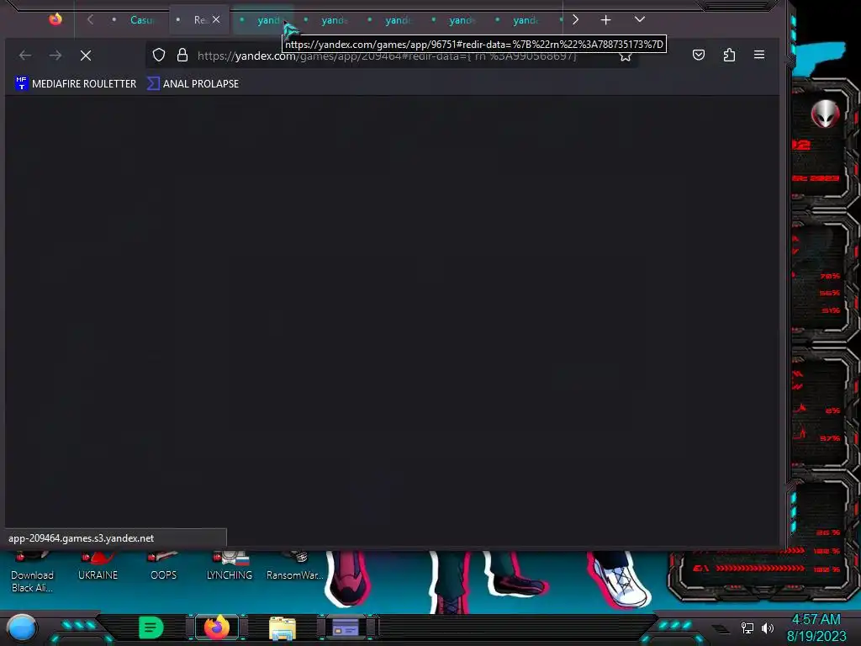The image size is (861, 646).
Task: Close the active Re tab
Action: [x=216, y=20]
